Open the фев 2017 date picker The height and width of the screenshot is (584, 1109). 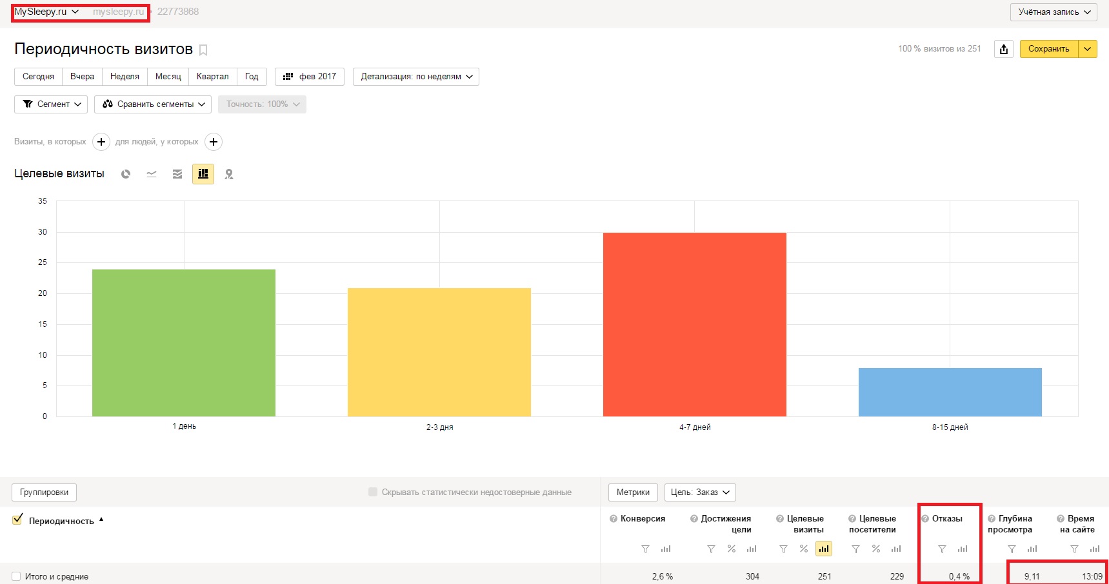(x=310, y=77)
